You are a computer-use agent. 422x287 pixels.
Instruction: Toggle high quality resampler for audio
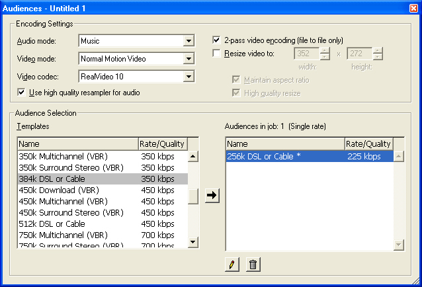(x=22, y=93)
